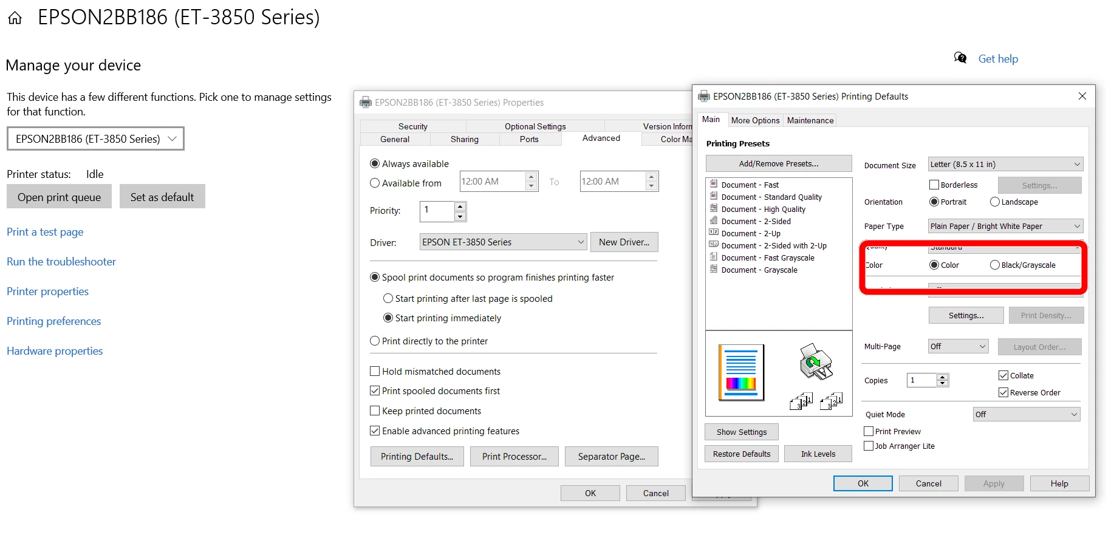The width and height of the screenshot is (1114, 549).
Task: Select Document - Fast Grayscale preset icon
Action: click(714, 257)
